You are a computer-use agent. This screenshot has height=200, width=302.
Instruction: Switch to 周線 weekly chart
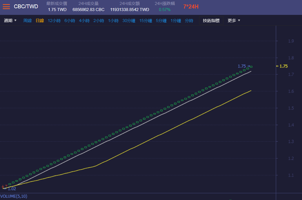pyautogui.click(x=28, y=21)
